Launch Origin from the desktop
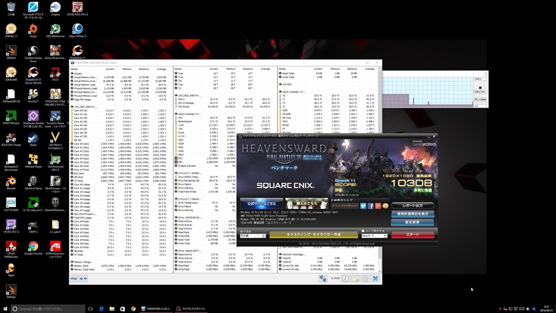This screenshot has width=556, height=313. [33, 30]
